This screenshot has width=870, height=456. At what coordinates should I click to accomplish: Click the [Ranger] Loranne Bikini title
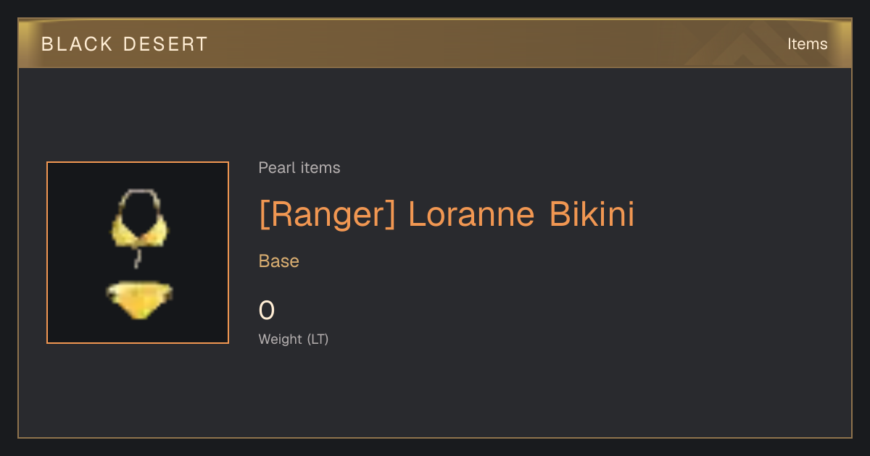(447, 214)
